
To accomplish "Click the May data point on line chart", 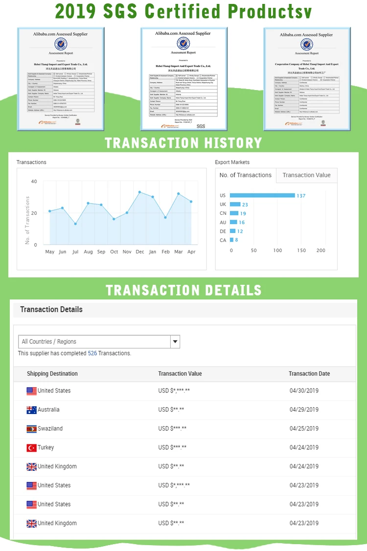I will 49,211.
